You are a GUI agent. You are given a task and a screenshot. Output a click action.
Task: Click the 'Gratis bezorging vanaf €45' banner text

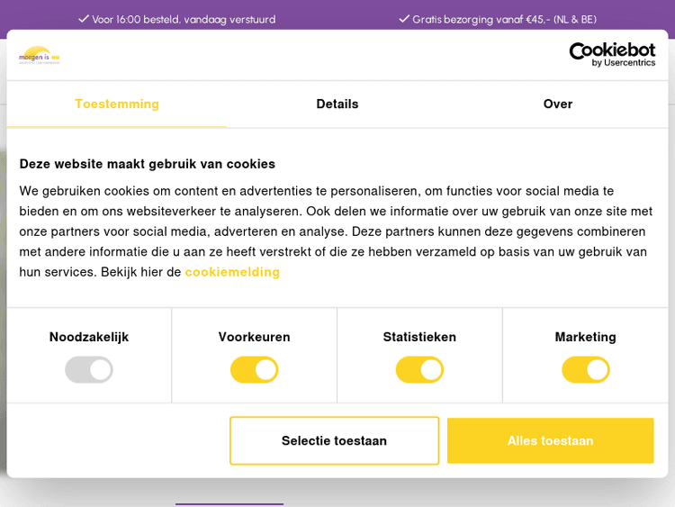[x=504, y=19]
